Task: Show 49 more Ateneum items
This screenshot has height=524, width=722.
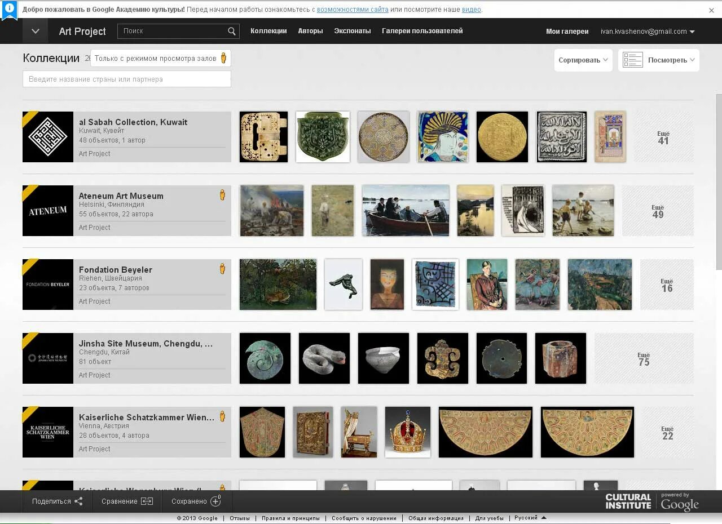Action: tap(658, 211)
